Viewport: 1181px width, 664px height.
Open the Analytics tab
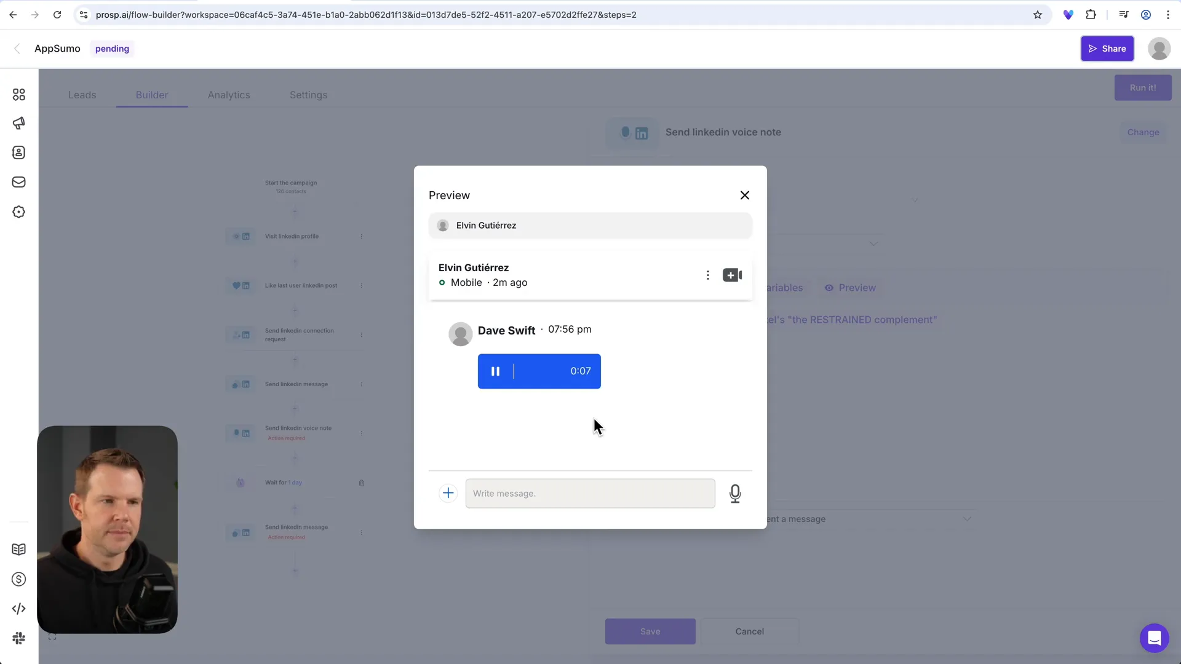[x=229, y=95]
